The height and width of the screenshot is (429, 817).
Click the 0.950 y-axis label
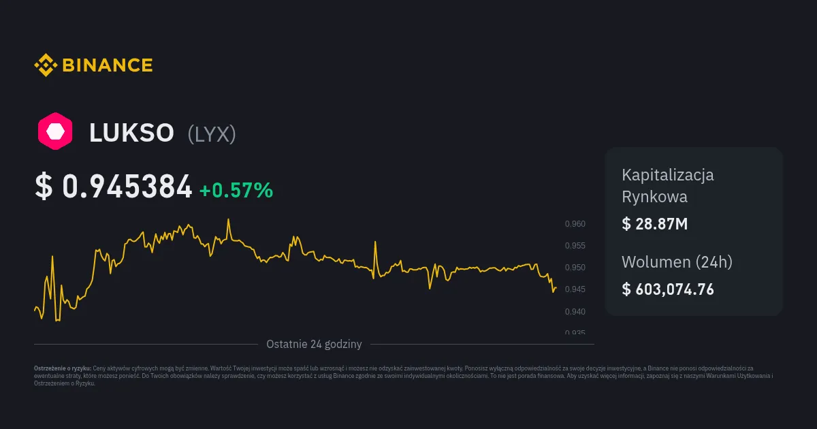[575, 268]
